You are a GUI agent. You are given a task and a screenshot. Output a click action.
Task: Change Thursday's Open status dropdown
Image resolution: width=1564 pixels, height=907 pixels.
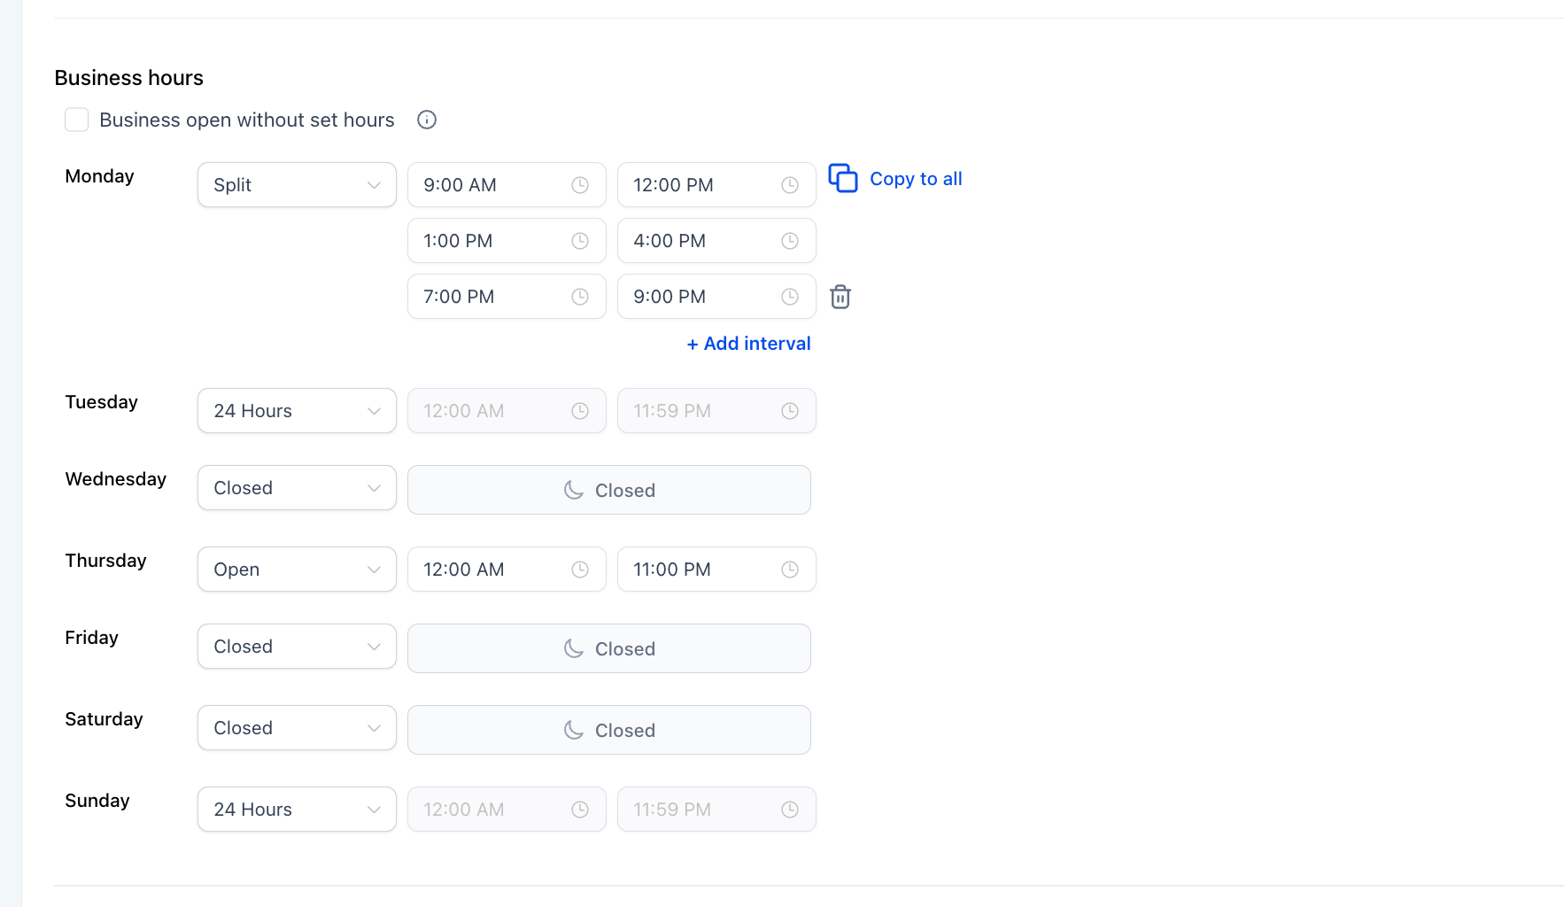[297, 570]
